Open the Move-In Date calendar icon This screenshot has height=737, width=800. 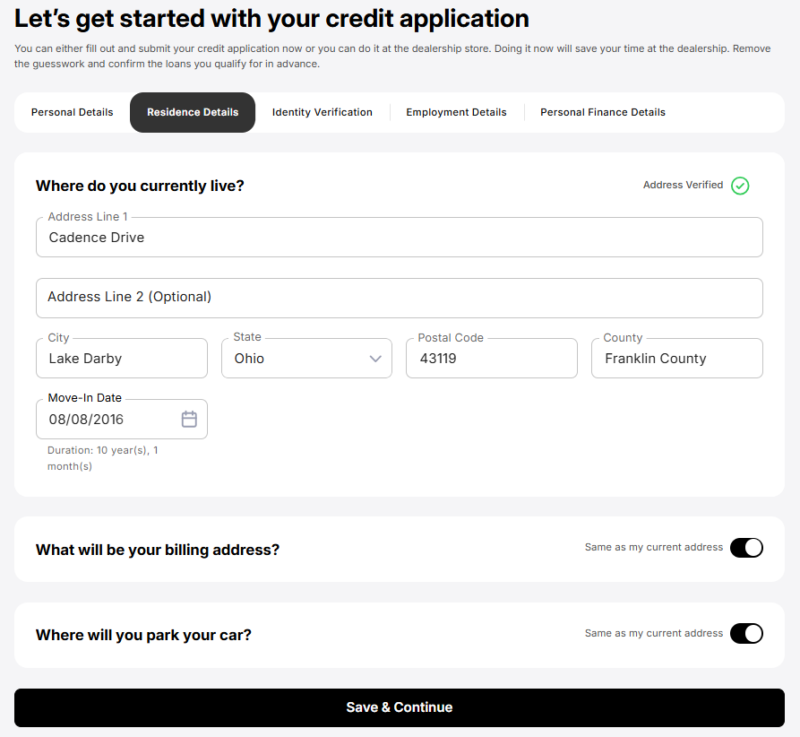(189, 419)
